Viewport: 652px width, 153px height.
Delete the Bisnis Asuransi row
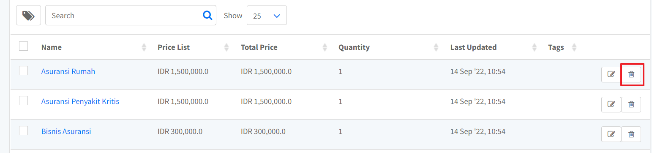click(631, 134)
